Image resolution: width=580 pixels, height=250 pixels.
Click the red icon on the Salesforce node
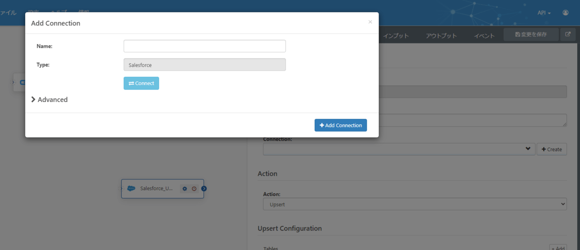[194, 189]
